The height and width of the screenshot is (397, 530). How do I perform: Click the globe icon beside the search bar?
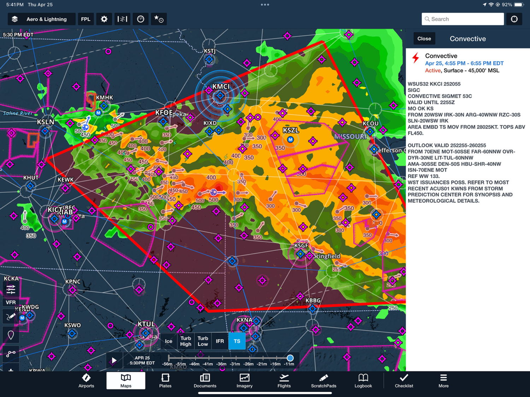[514, 19]
